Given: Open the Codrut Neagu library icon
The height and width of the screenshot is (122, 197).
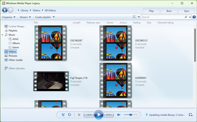Looking at the screenshot, I should click(6, 26).
